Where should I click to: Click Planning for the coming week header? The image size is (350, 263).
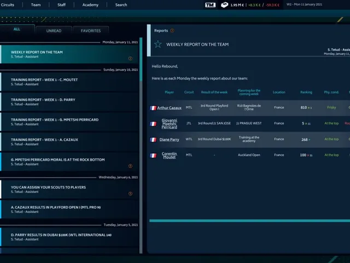[249, 92]
